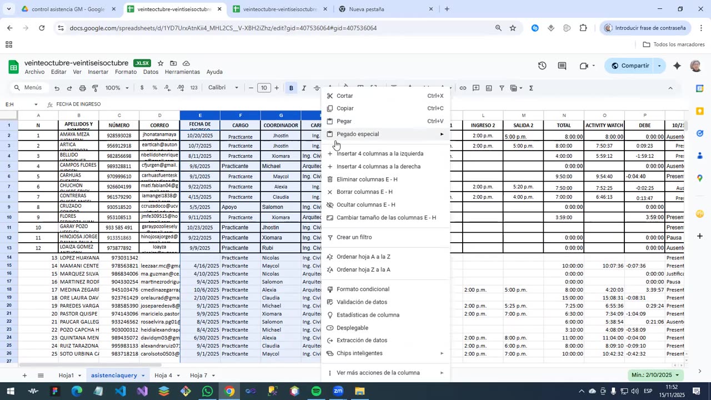
Task: Open Ver más acciones de la columna
Action: click(386, 373)
